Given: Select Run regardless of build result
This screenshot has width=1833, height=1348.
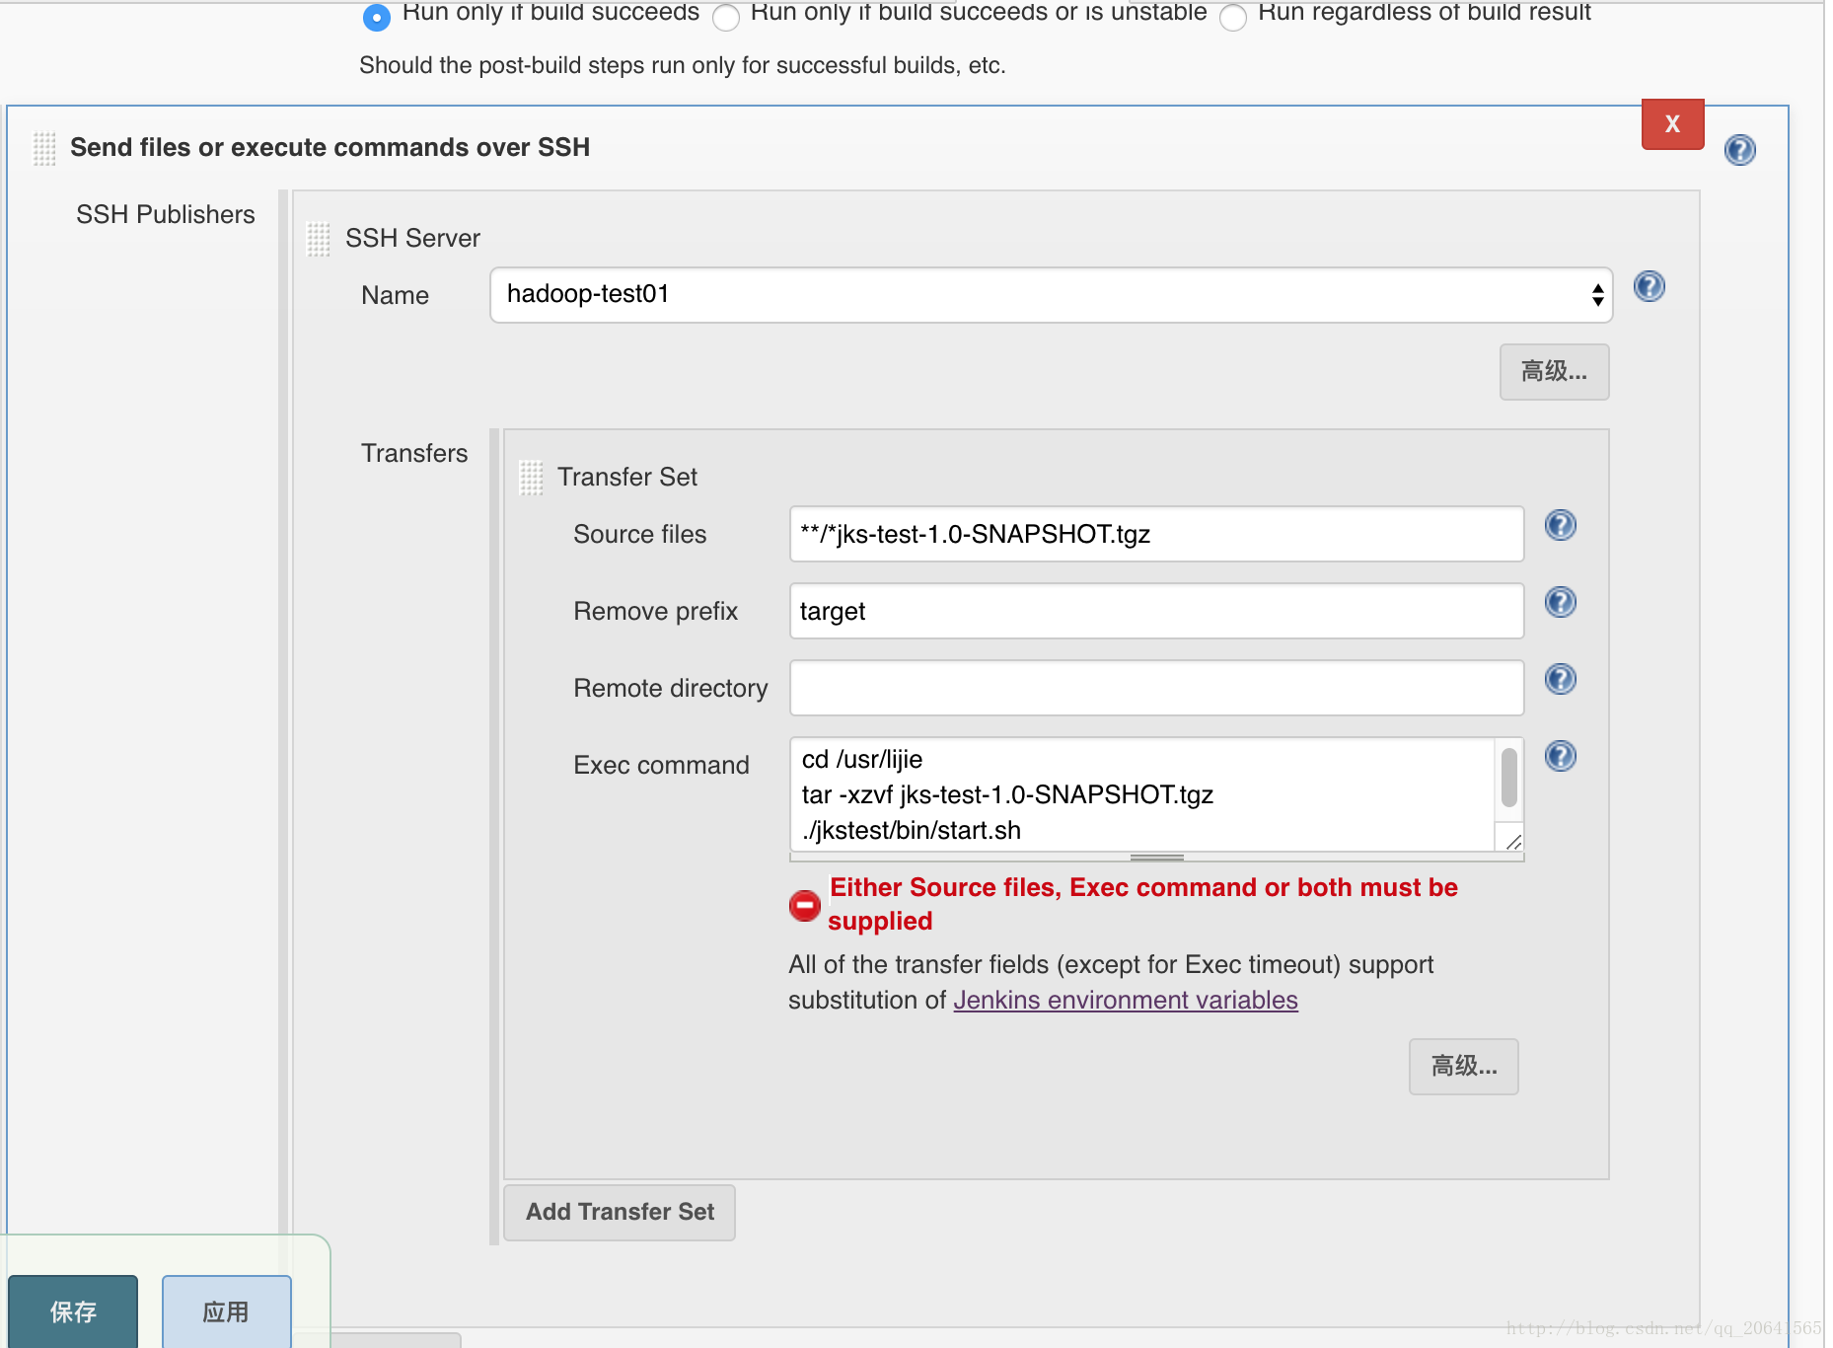Looking at the screenshot, I should [1233, 17].
